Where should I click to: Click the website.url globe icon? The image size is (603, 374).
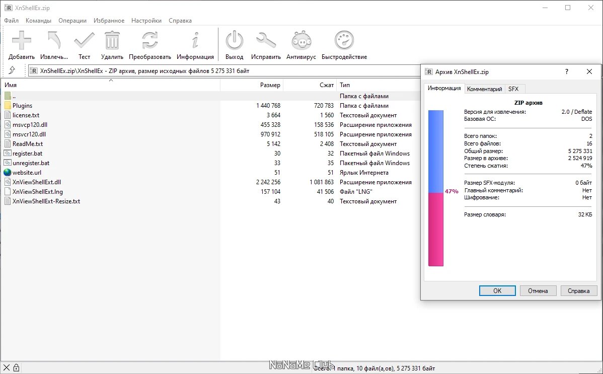click(x=8, y=172)
